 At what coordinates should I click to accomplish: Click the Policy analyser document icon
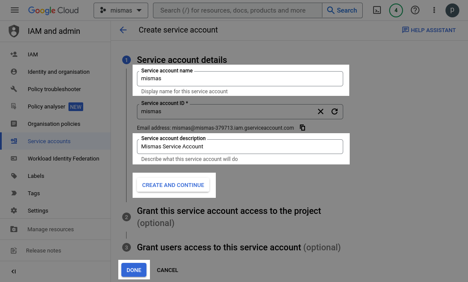pyautogui.click(x=14, y=106)
